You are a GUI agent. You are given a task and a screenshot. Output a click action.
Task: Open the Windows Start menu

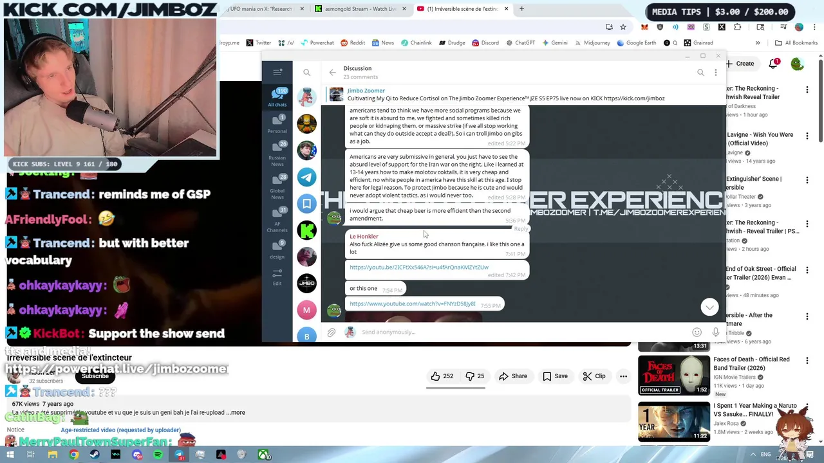point(10,455)
